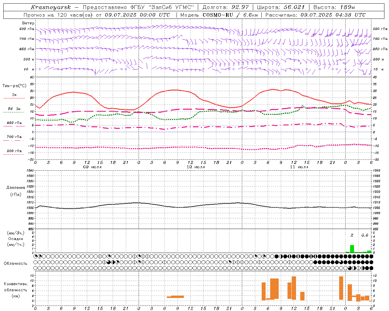Click the 'Облачность' cloudiness label
Screen dimensions: 389x311
click(15, 264)
